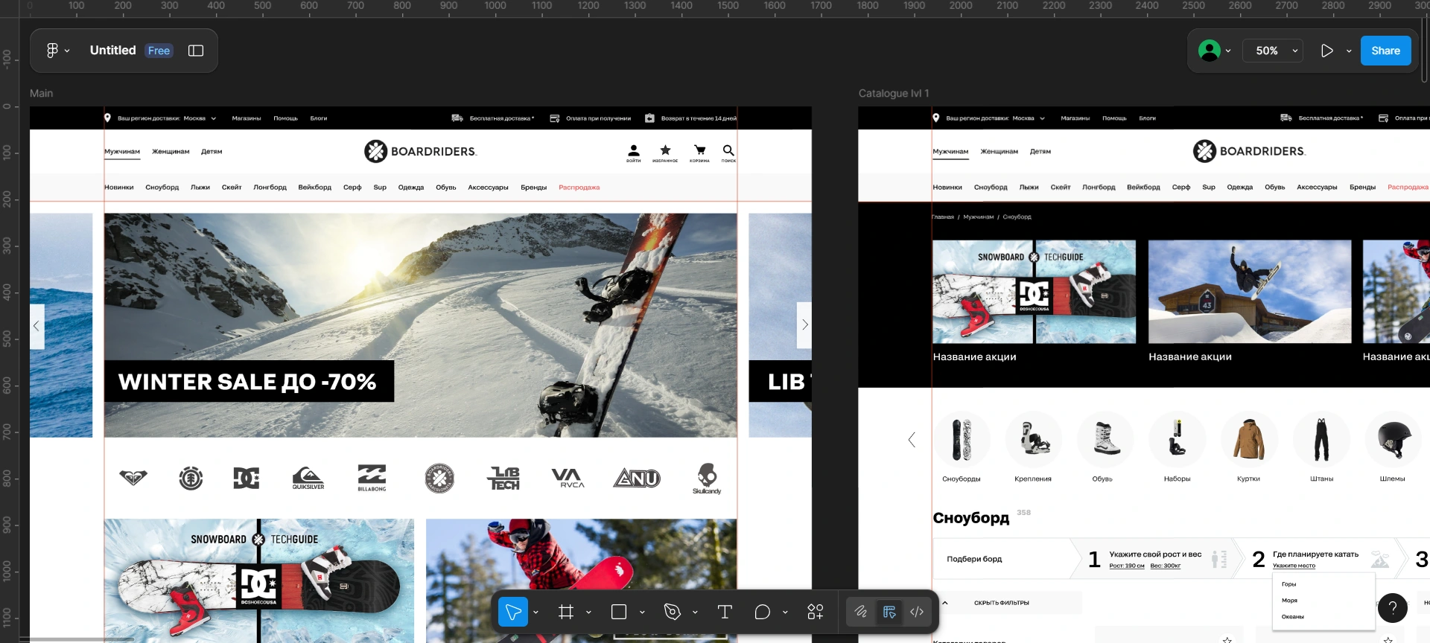Collapse filters via Скрыть фильтры
1430x643 pixels.
pyautogui.click(x=1001, y=603)
